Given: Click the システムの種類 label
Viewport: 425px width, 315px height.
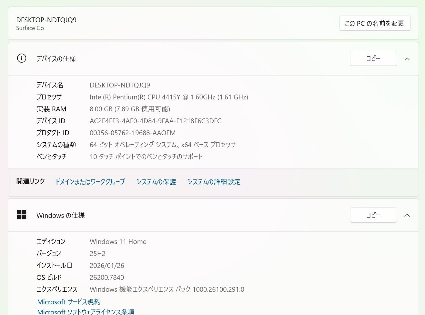Looking at the screenshot, I should coord(56,145).
